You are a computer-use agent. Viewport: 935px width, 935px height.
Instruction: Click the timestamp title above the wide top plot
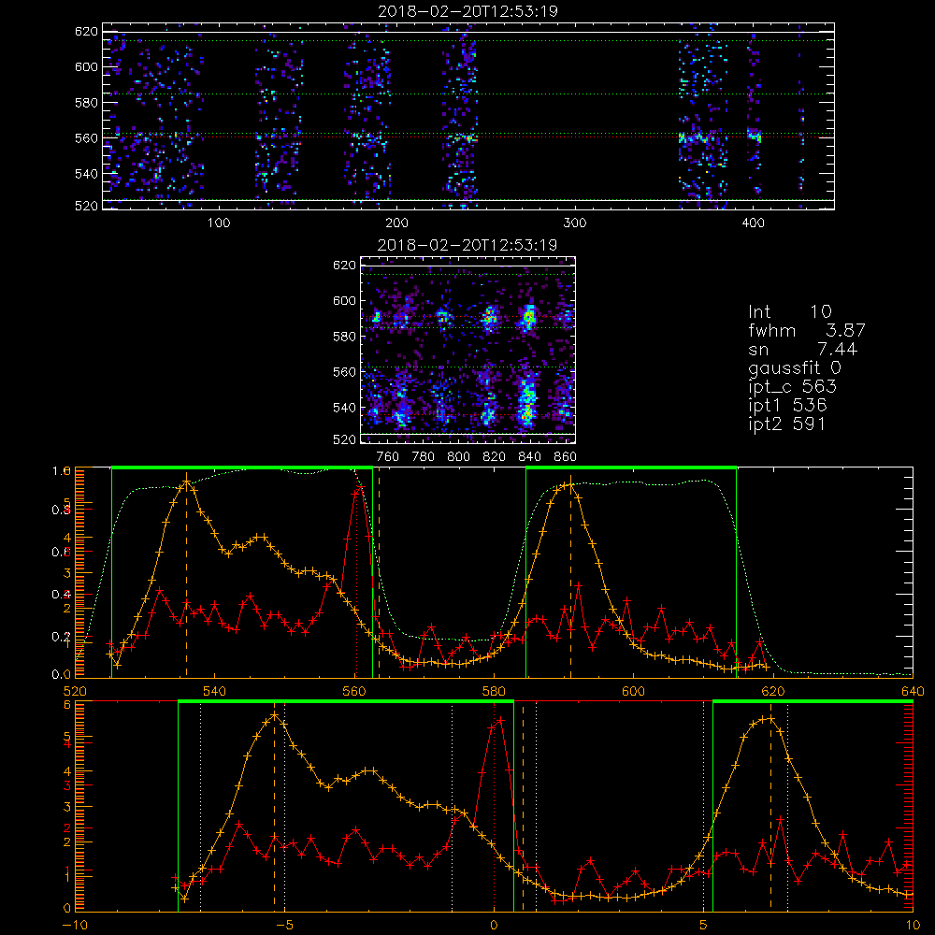tap(468, 11)
